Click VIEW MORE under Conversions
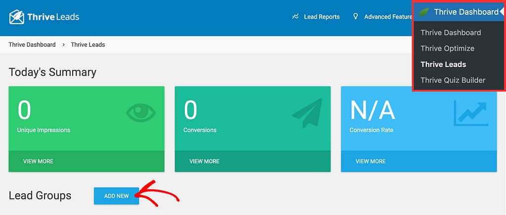The height and width of the screenshot is (215, 506). [x=204, y=161]
